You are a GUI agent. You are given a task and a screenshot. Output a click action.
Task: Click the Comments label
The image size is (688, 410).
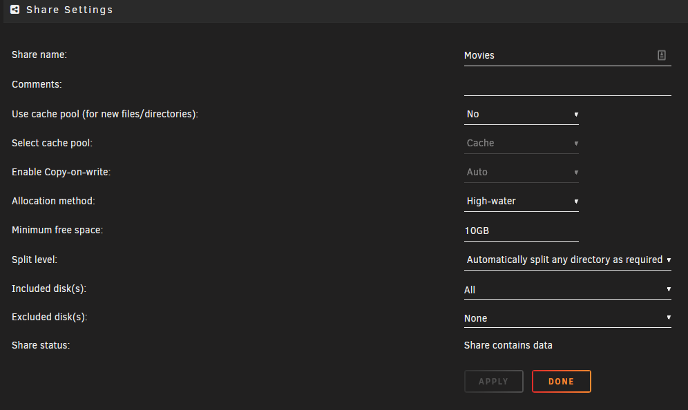pyautogui.click(x=37, y=84)
